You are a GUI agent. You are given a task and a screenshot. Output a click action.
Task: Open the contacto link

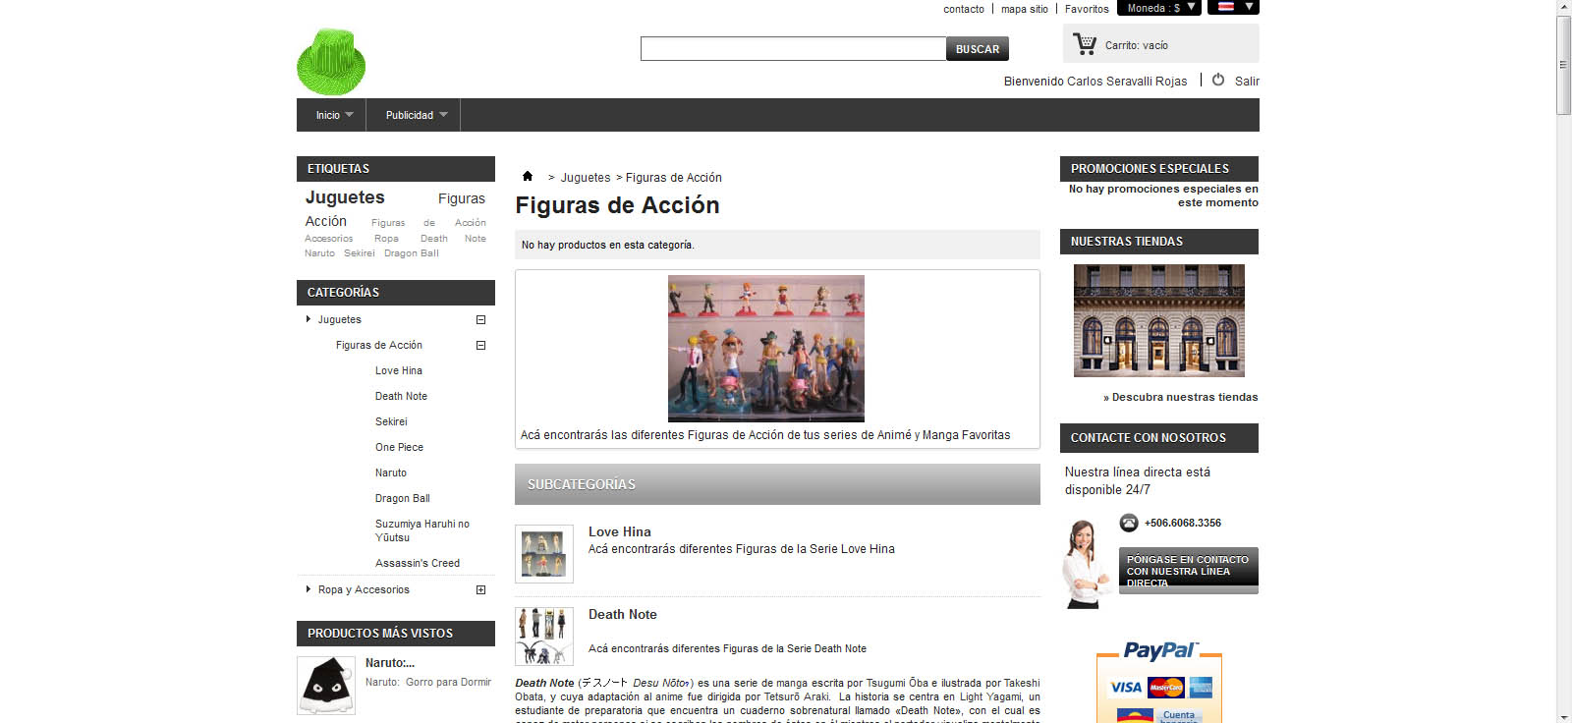coord(964,9)
